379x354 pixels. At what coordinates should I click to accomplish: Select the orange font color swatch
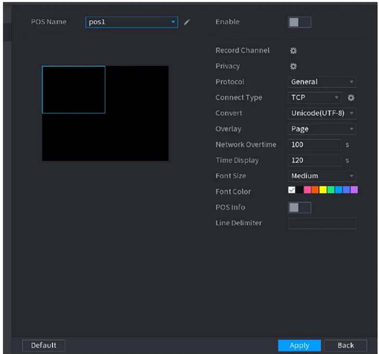315,190
